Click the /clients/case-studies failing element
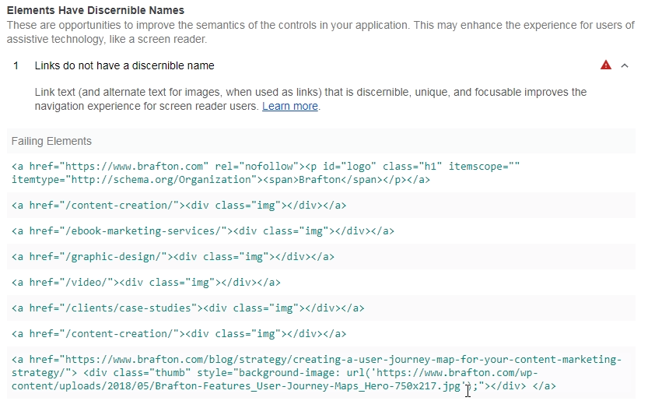 187,308
